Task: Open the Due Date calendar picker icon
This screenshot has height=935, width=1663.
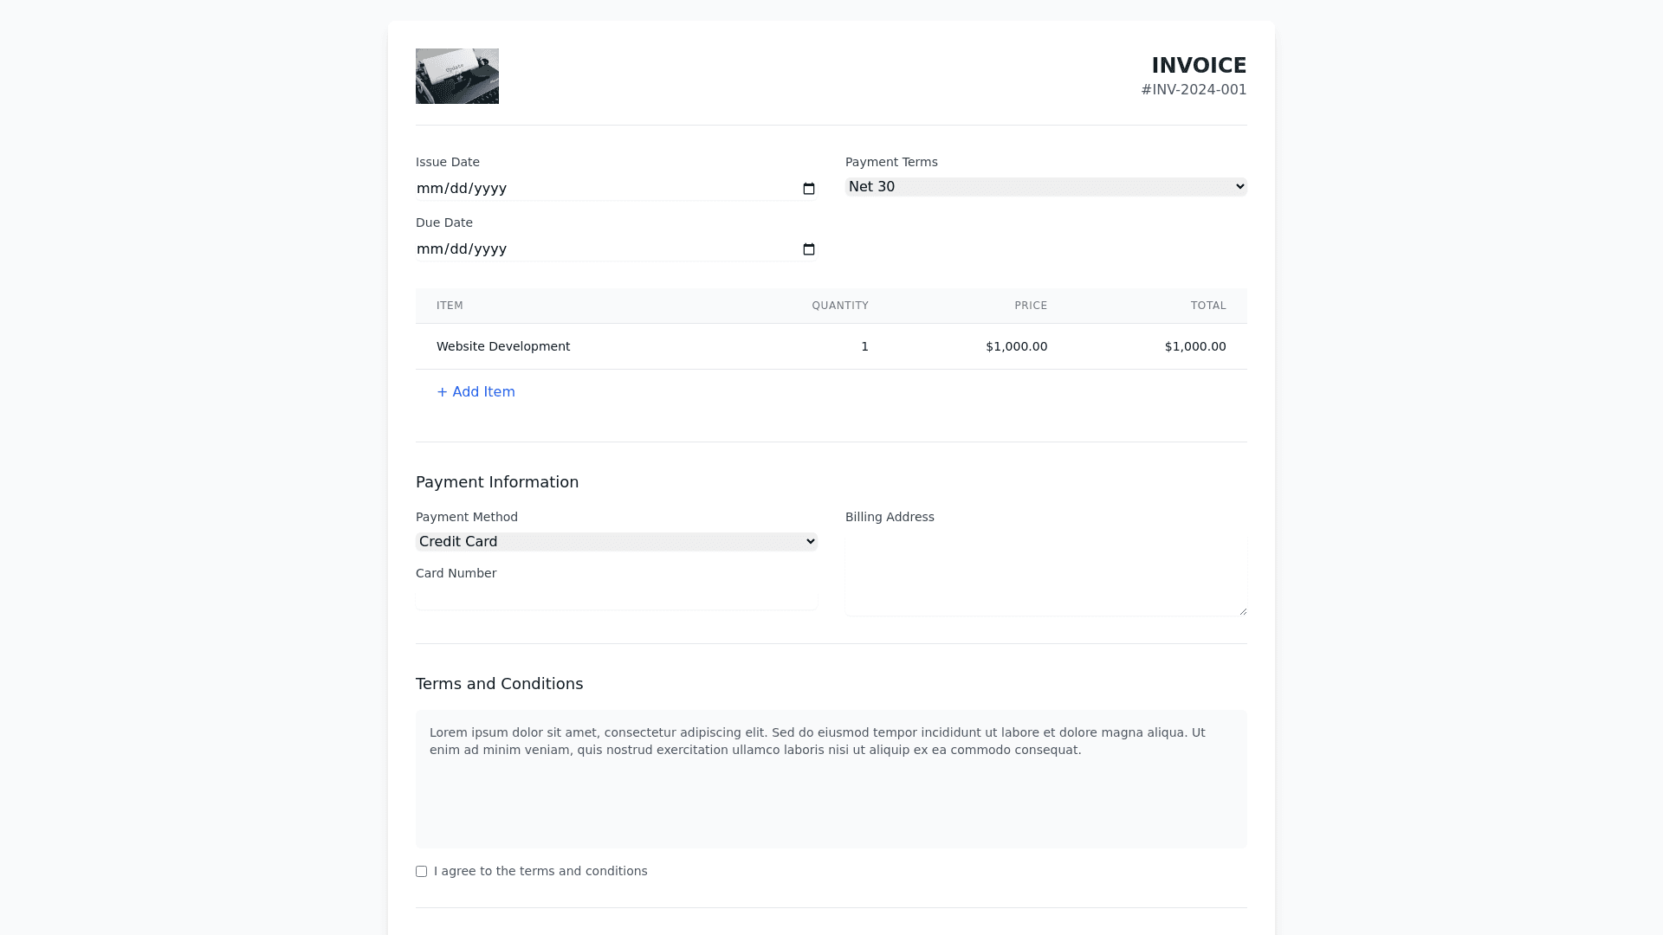Action: coord(809,249)
